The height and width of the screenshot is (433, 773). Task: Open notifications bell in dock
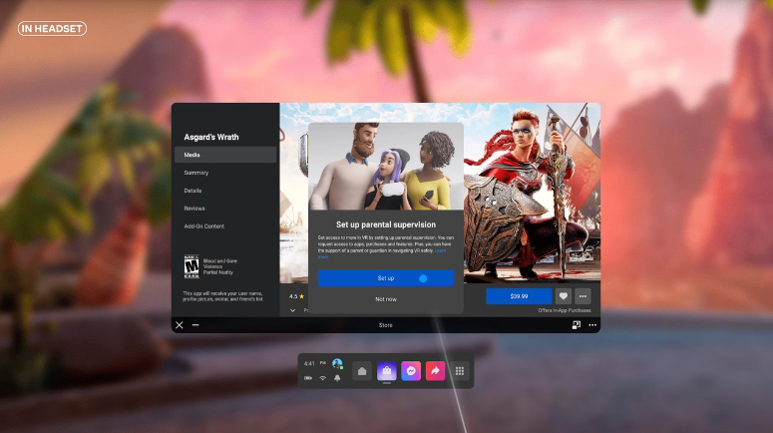(337, 378)
